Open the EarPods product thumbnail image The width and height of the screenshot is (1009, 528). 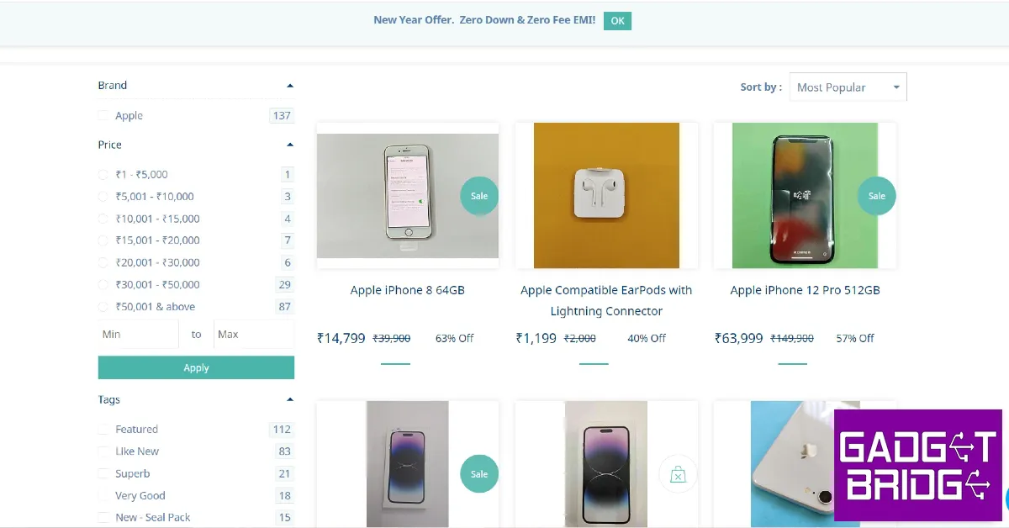tap(606, 196)
